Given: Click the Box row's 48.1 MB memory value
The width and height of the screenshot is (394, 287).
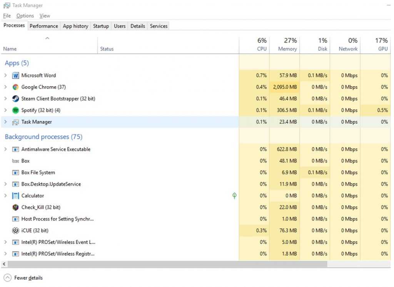Looking at the screenshot, I should click(288, 161).
